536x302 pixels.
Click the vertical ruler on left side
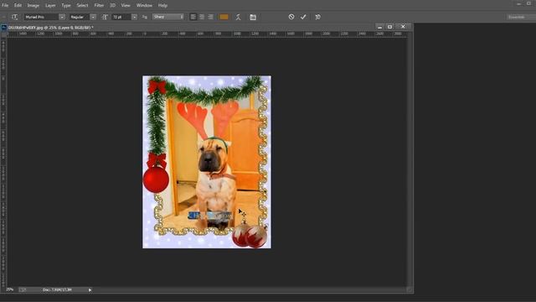(3, 162)
